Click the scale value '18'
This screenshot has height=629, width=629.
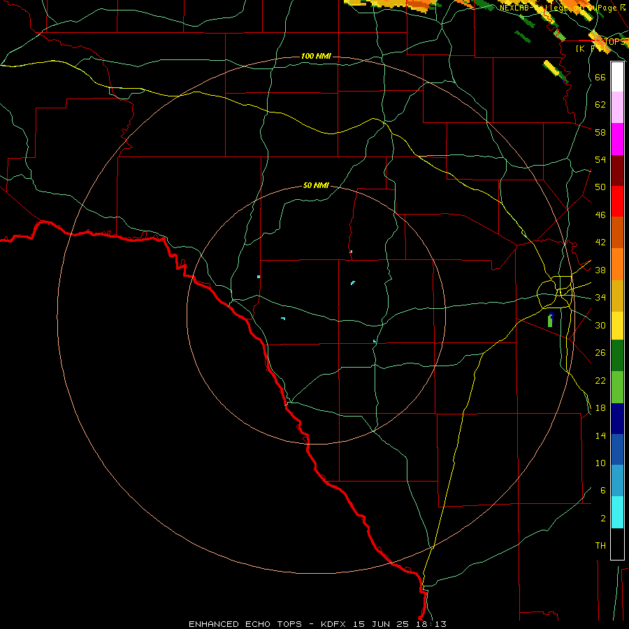pos(600,408)
